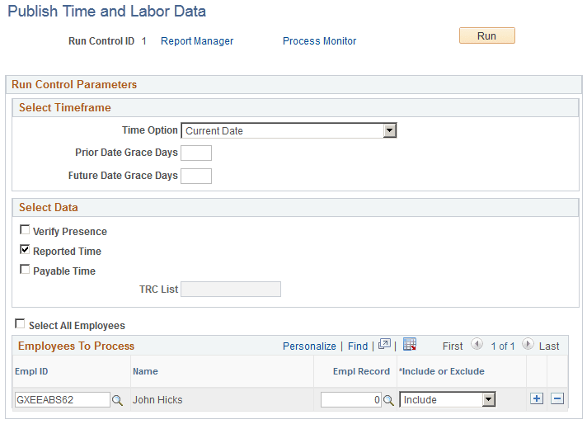
Task: Click the row counter 1 of 1
Action: tap(503, 346)
